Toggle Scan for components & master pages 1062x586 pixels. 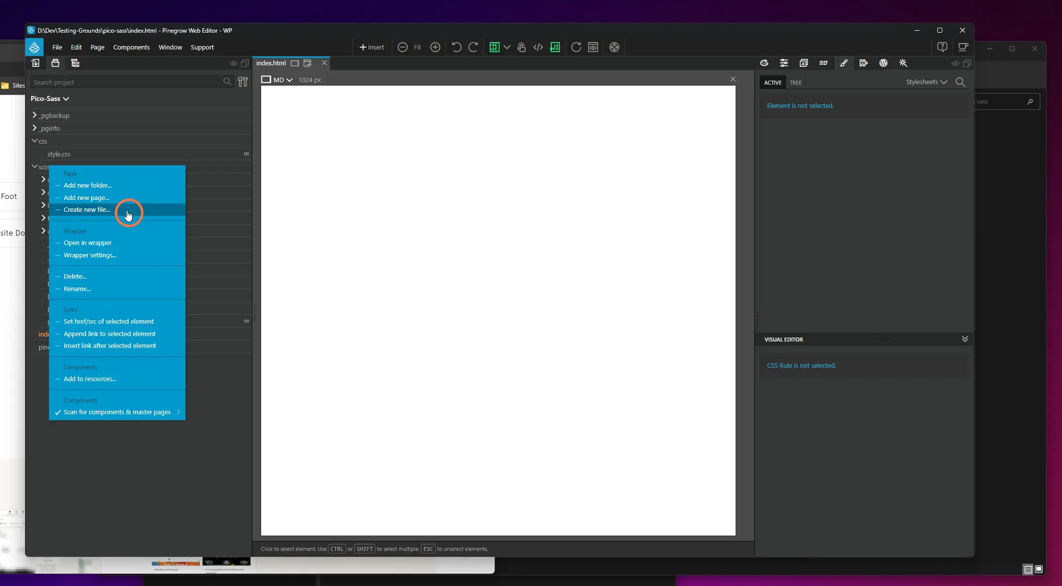click(117, 412)
